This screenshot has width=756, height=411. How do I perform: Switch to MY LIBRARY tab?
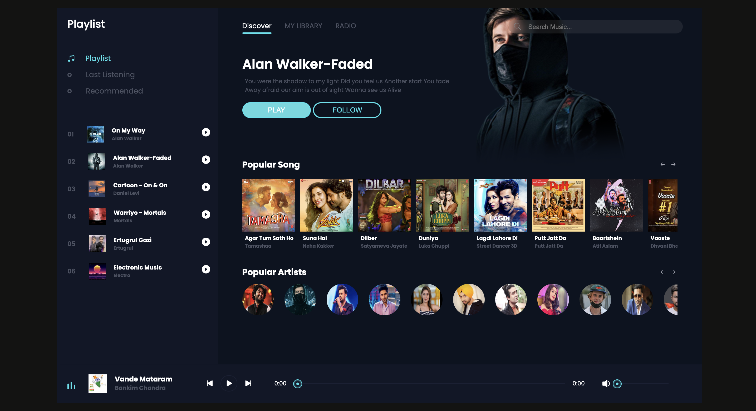coord(303,26)
